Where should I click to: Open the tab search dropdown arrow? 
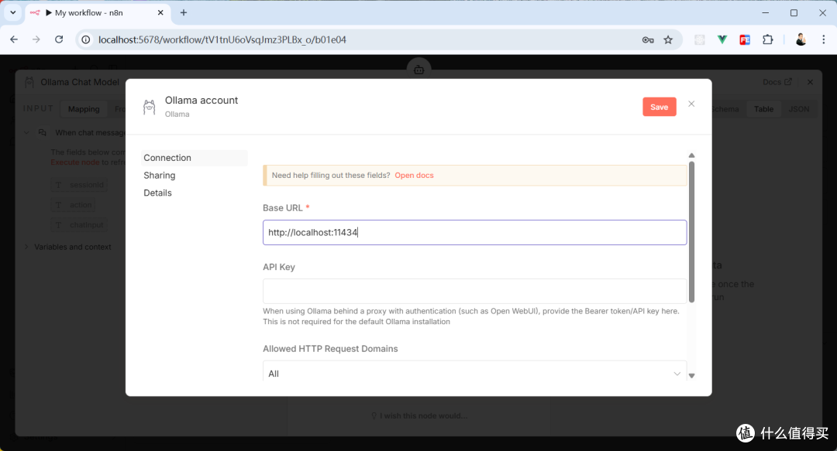pos(13,13)
